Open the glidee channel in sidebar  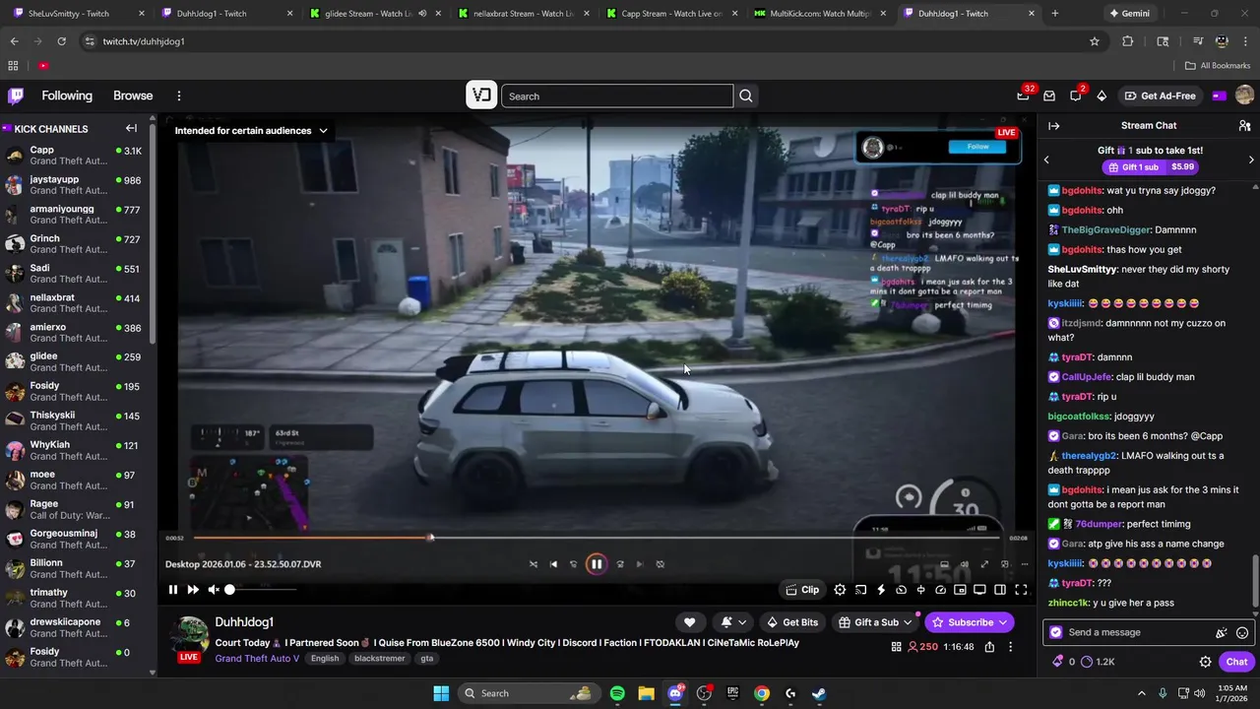coord(77,361)
